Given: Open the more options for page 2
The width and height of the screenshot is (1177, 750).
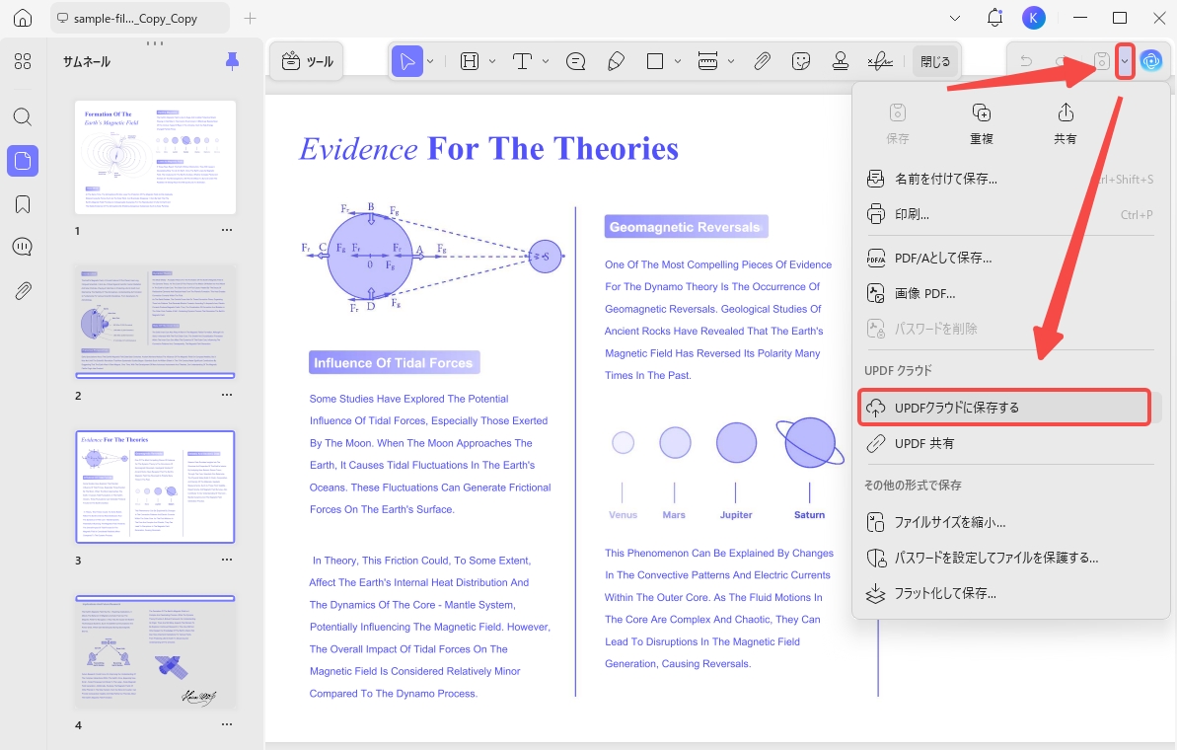Looking at the screenshot, I should coord(227,395).
